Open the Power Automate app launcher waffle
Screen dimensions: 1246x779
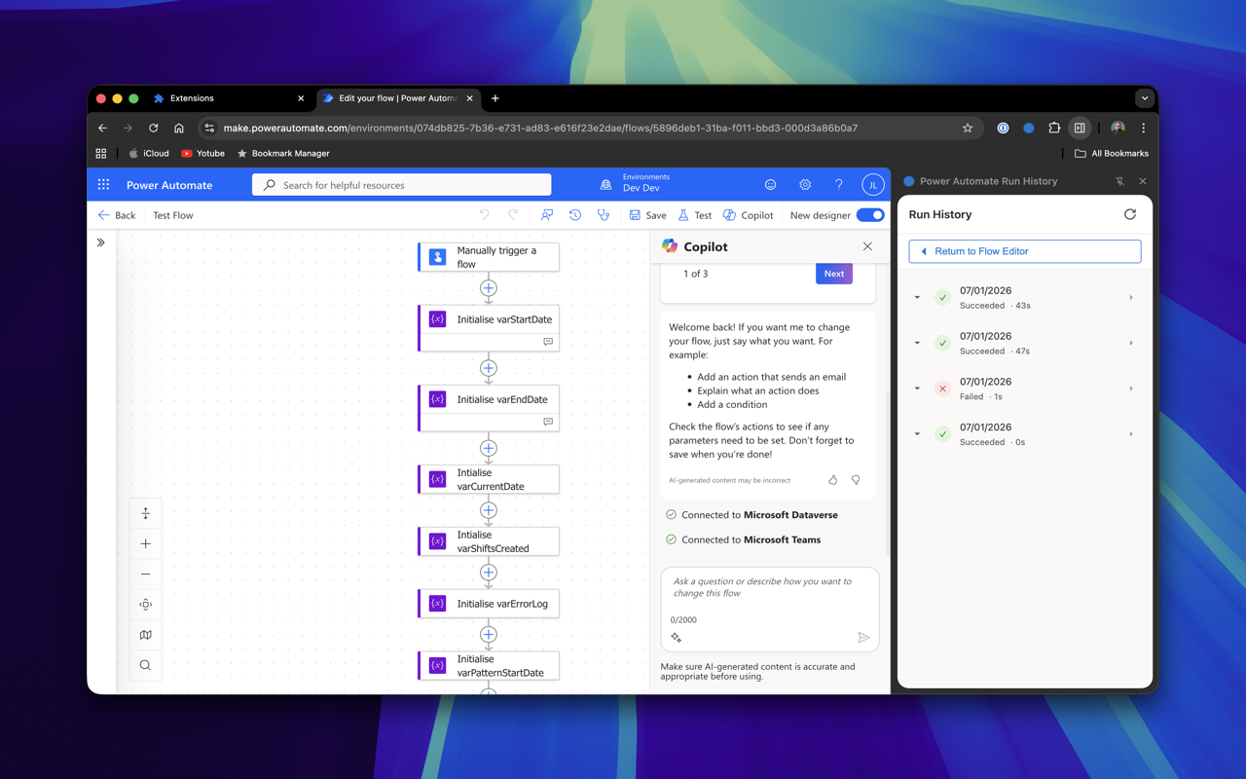pyautogui.click(x=103, y=185)
